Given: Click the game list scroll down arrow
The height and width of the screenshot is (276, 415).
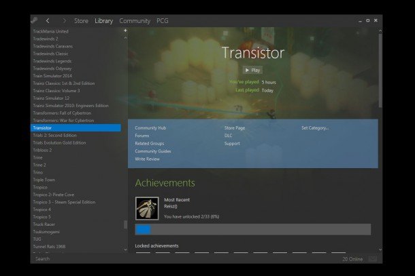Looking at the screenshot, I should [x=125, y=250].
